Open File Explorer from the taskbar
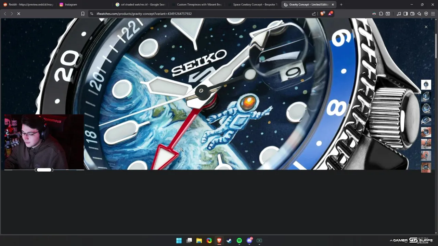 pos(199,241)
